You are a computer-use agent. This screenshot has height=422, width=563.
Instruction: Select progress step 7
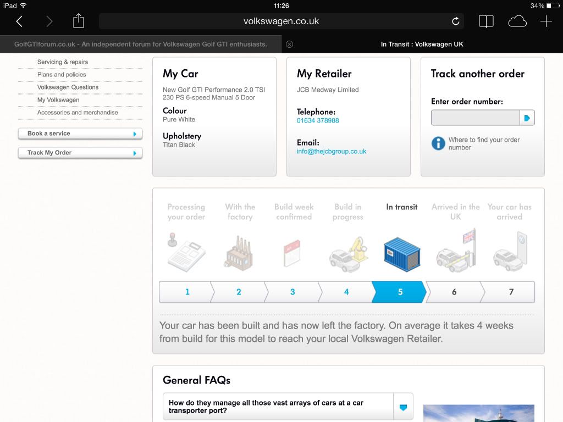[x=511, y=292]
